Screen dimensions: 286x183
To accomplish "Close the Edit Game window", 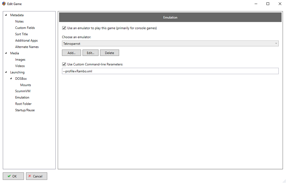I will 280,4.
